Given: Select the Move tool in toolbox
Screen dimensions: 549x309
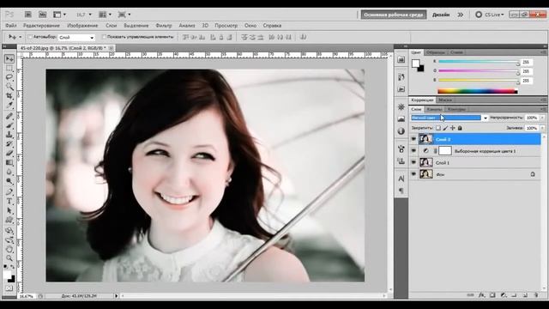Looking at the screenshot, I should (9, 59).
